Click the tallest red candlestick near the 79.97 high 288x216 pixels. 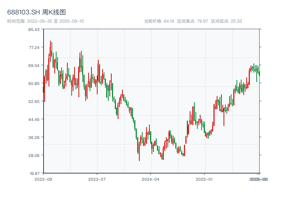(50, 51)
